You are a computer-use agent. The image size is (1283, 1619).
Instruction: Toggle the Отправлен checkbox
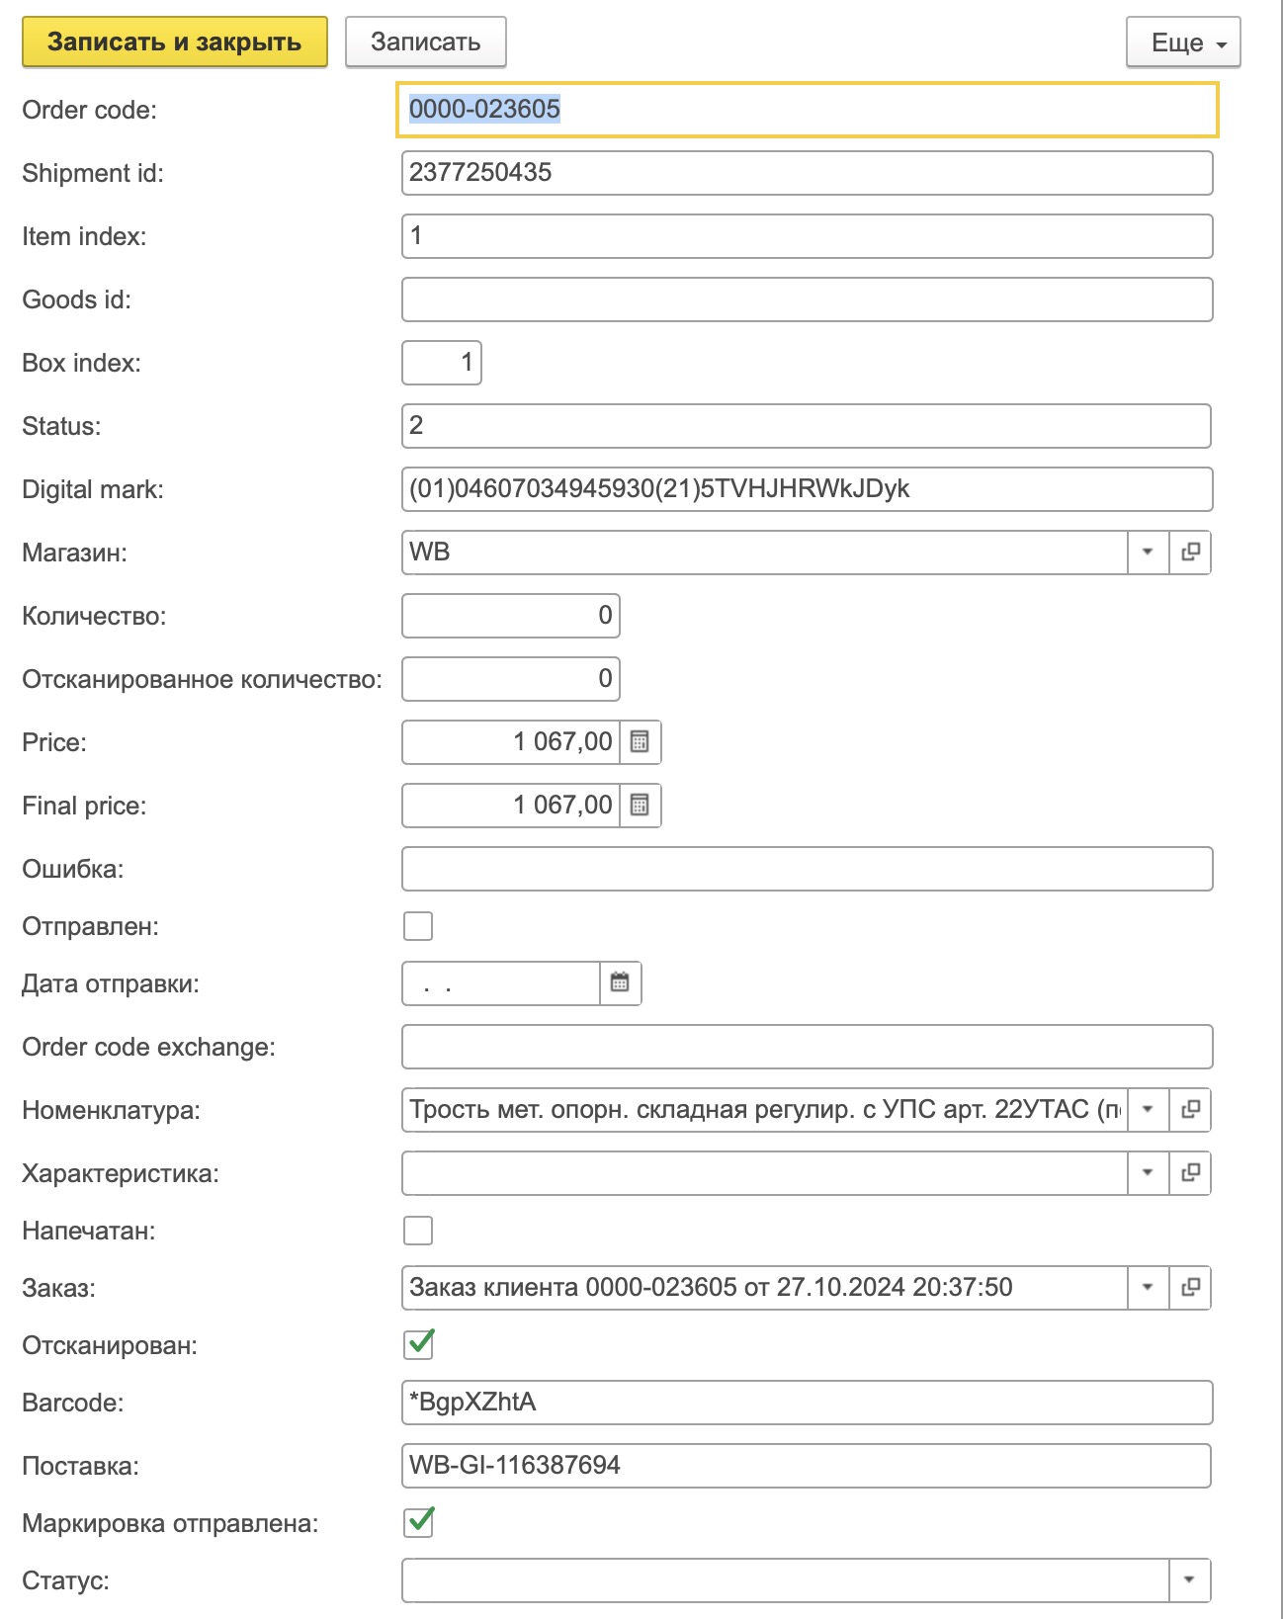(418, 926)
